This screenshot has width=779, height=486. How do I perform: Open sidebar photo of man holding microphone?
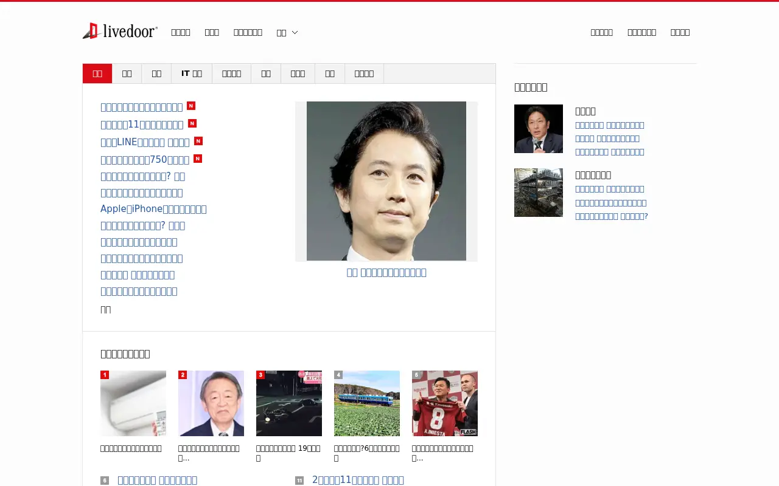click(x=539, y=129)
